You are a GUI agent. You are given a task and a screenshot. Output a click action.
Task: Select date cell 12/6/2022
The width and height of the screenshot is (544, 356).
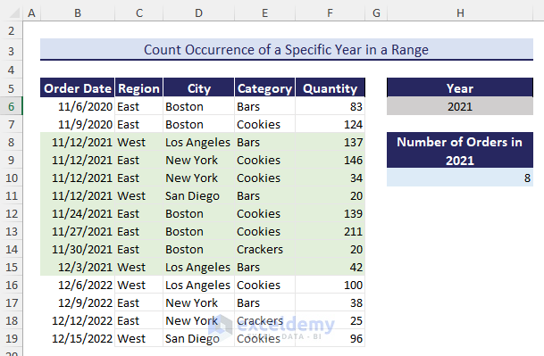[x=78, y=285]
